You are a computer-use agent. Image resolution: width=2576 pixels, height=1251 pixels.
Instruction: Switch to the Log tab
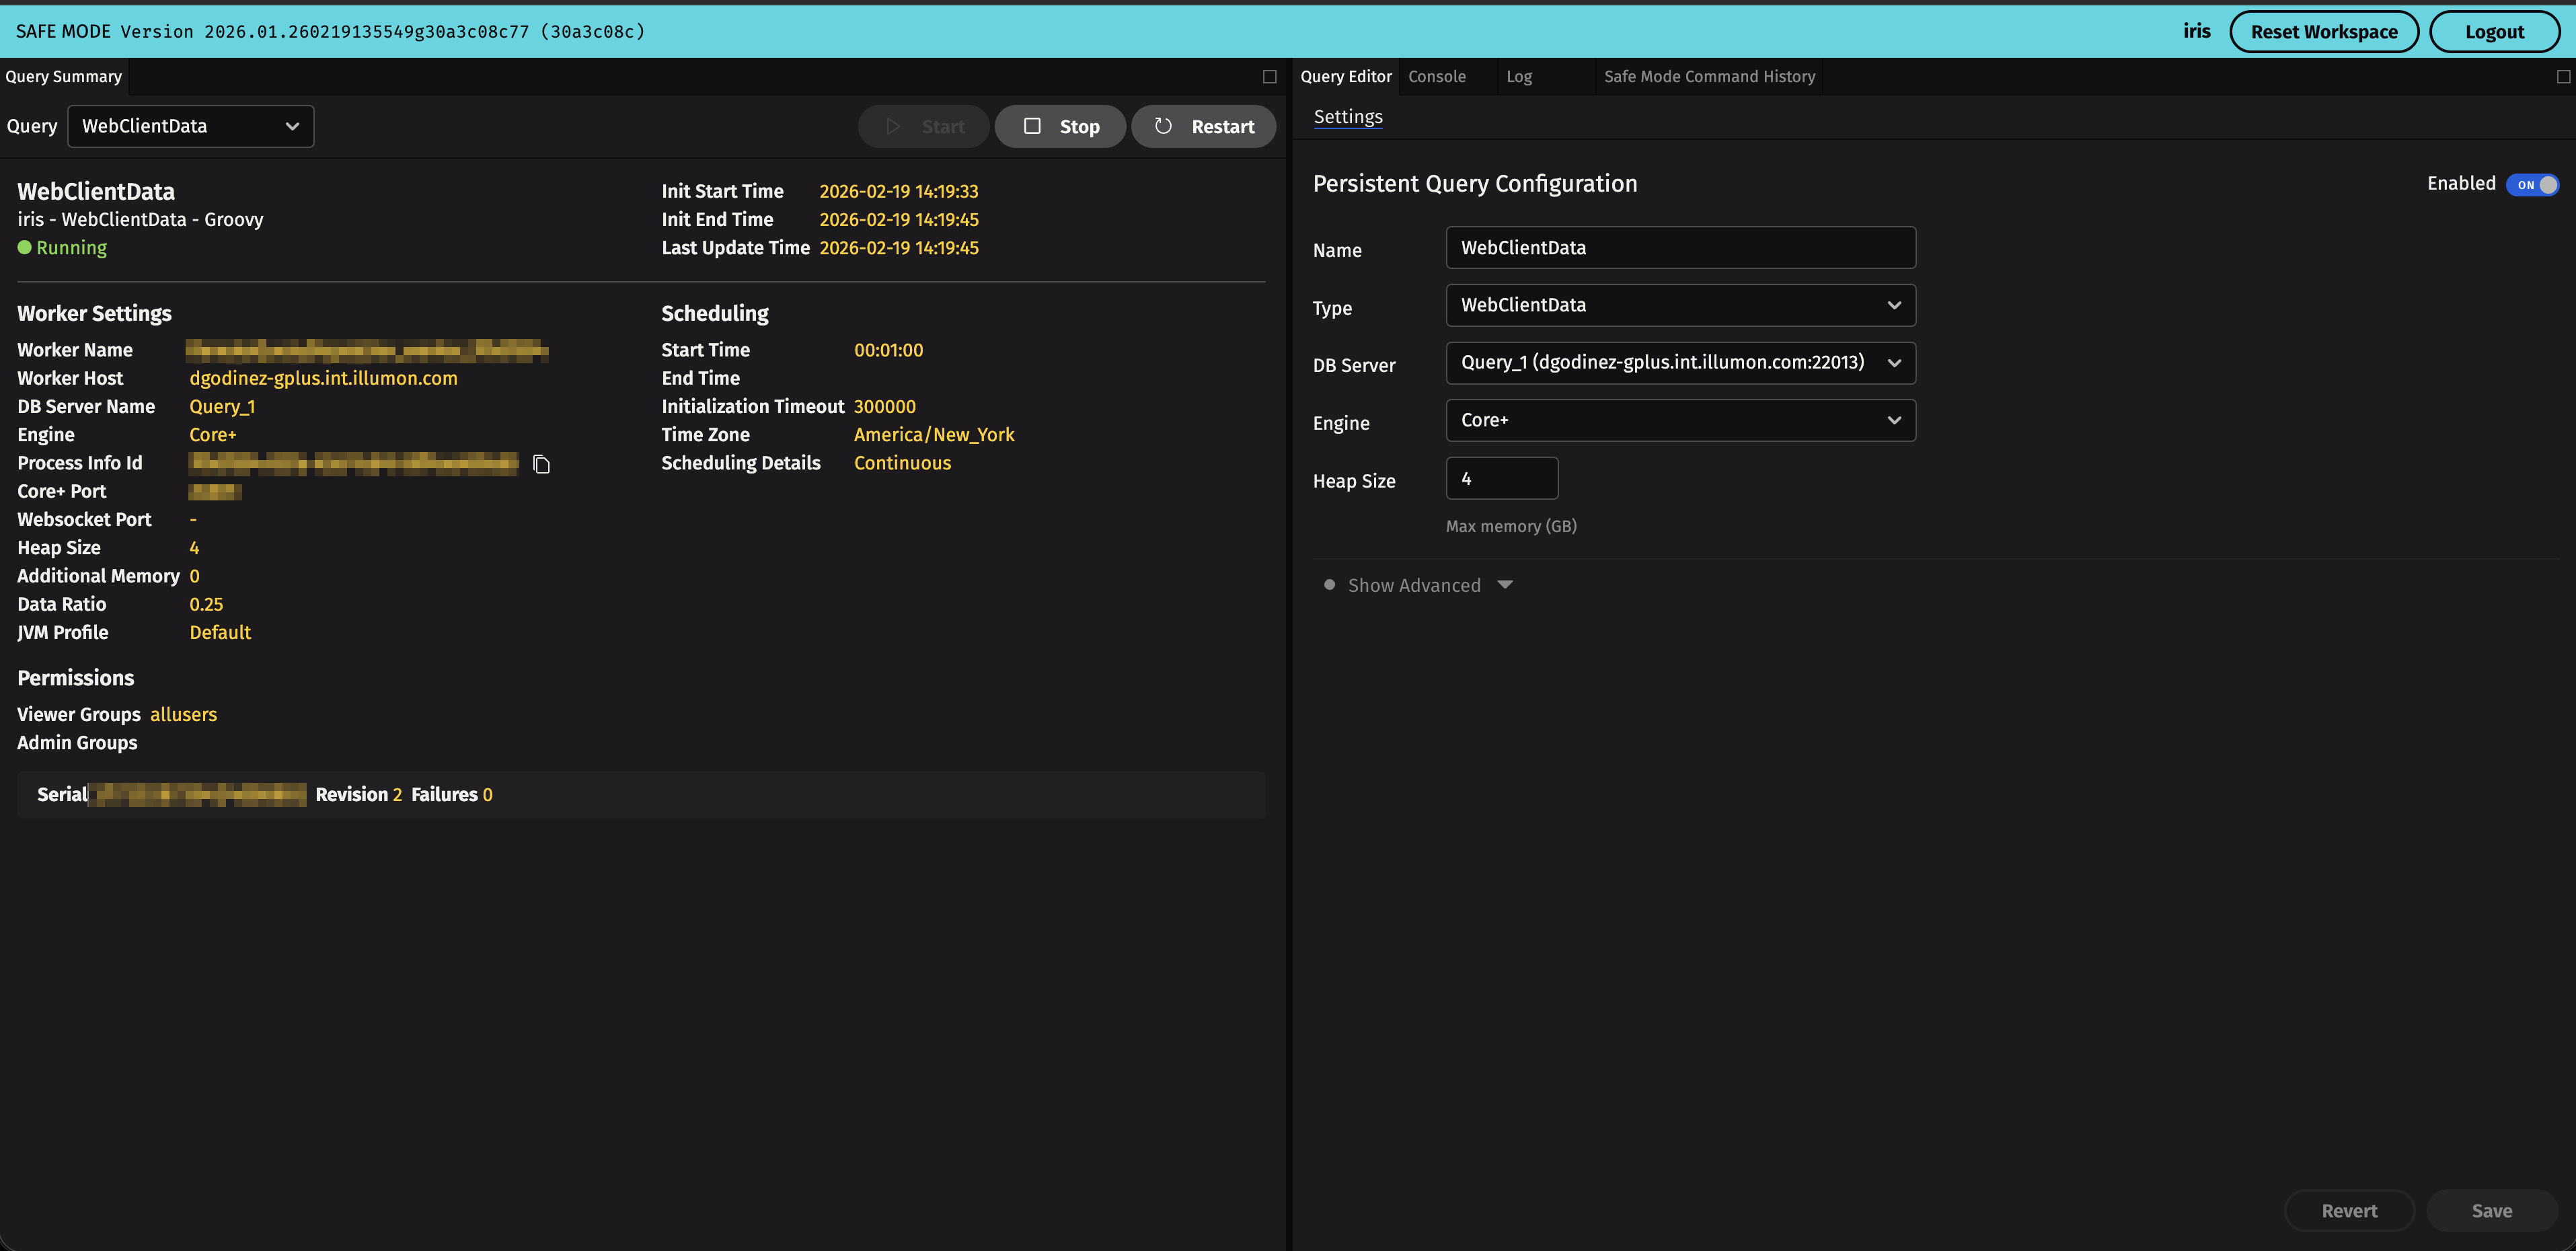coord(1518,77)
